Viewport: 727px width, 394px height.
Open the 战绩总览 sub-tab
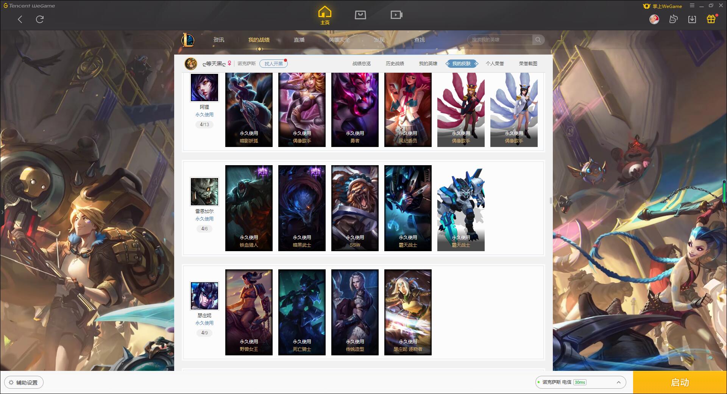(x=362, y=64)
